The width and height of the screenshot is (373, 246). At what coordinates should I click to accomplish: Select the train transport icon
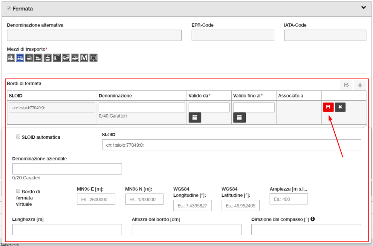[11, 58]
